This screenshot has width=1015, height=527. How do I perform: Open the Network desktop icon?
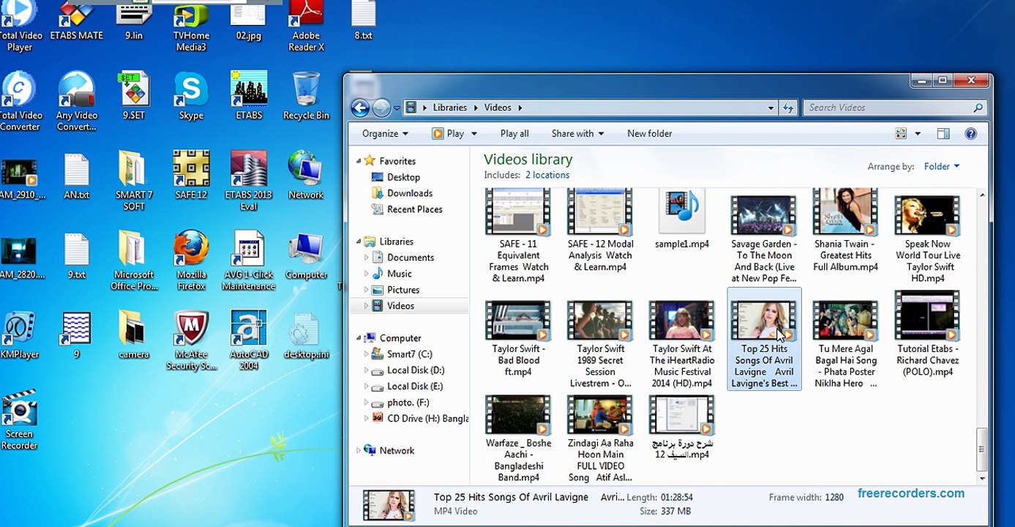[x=307, y=176]
